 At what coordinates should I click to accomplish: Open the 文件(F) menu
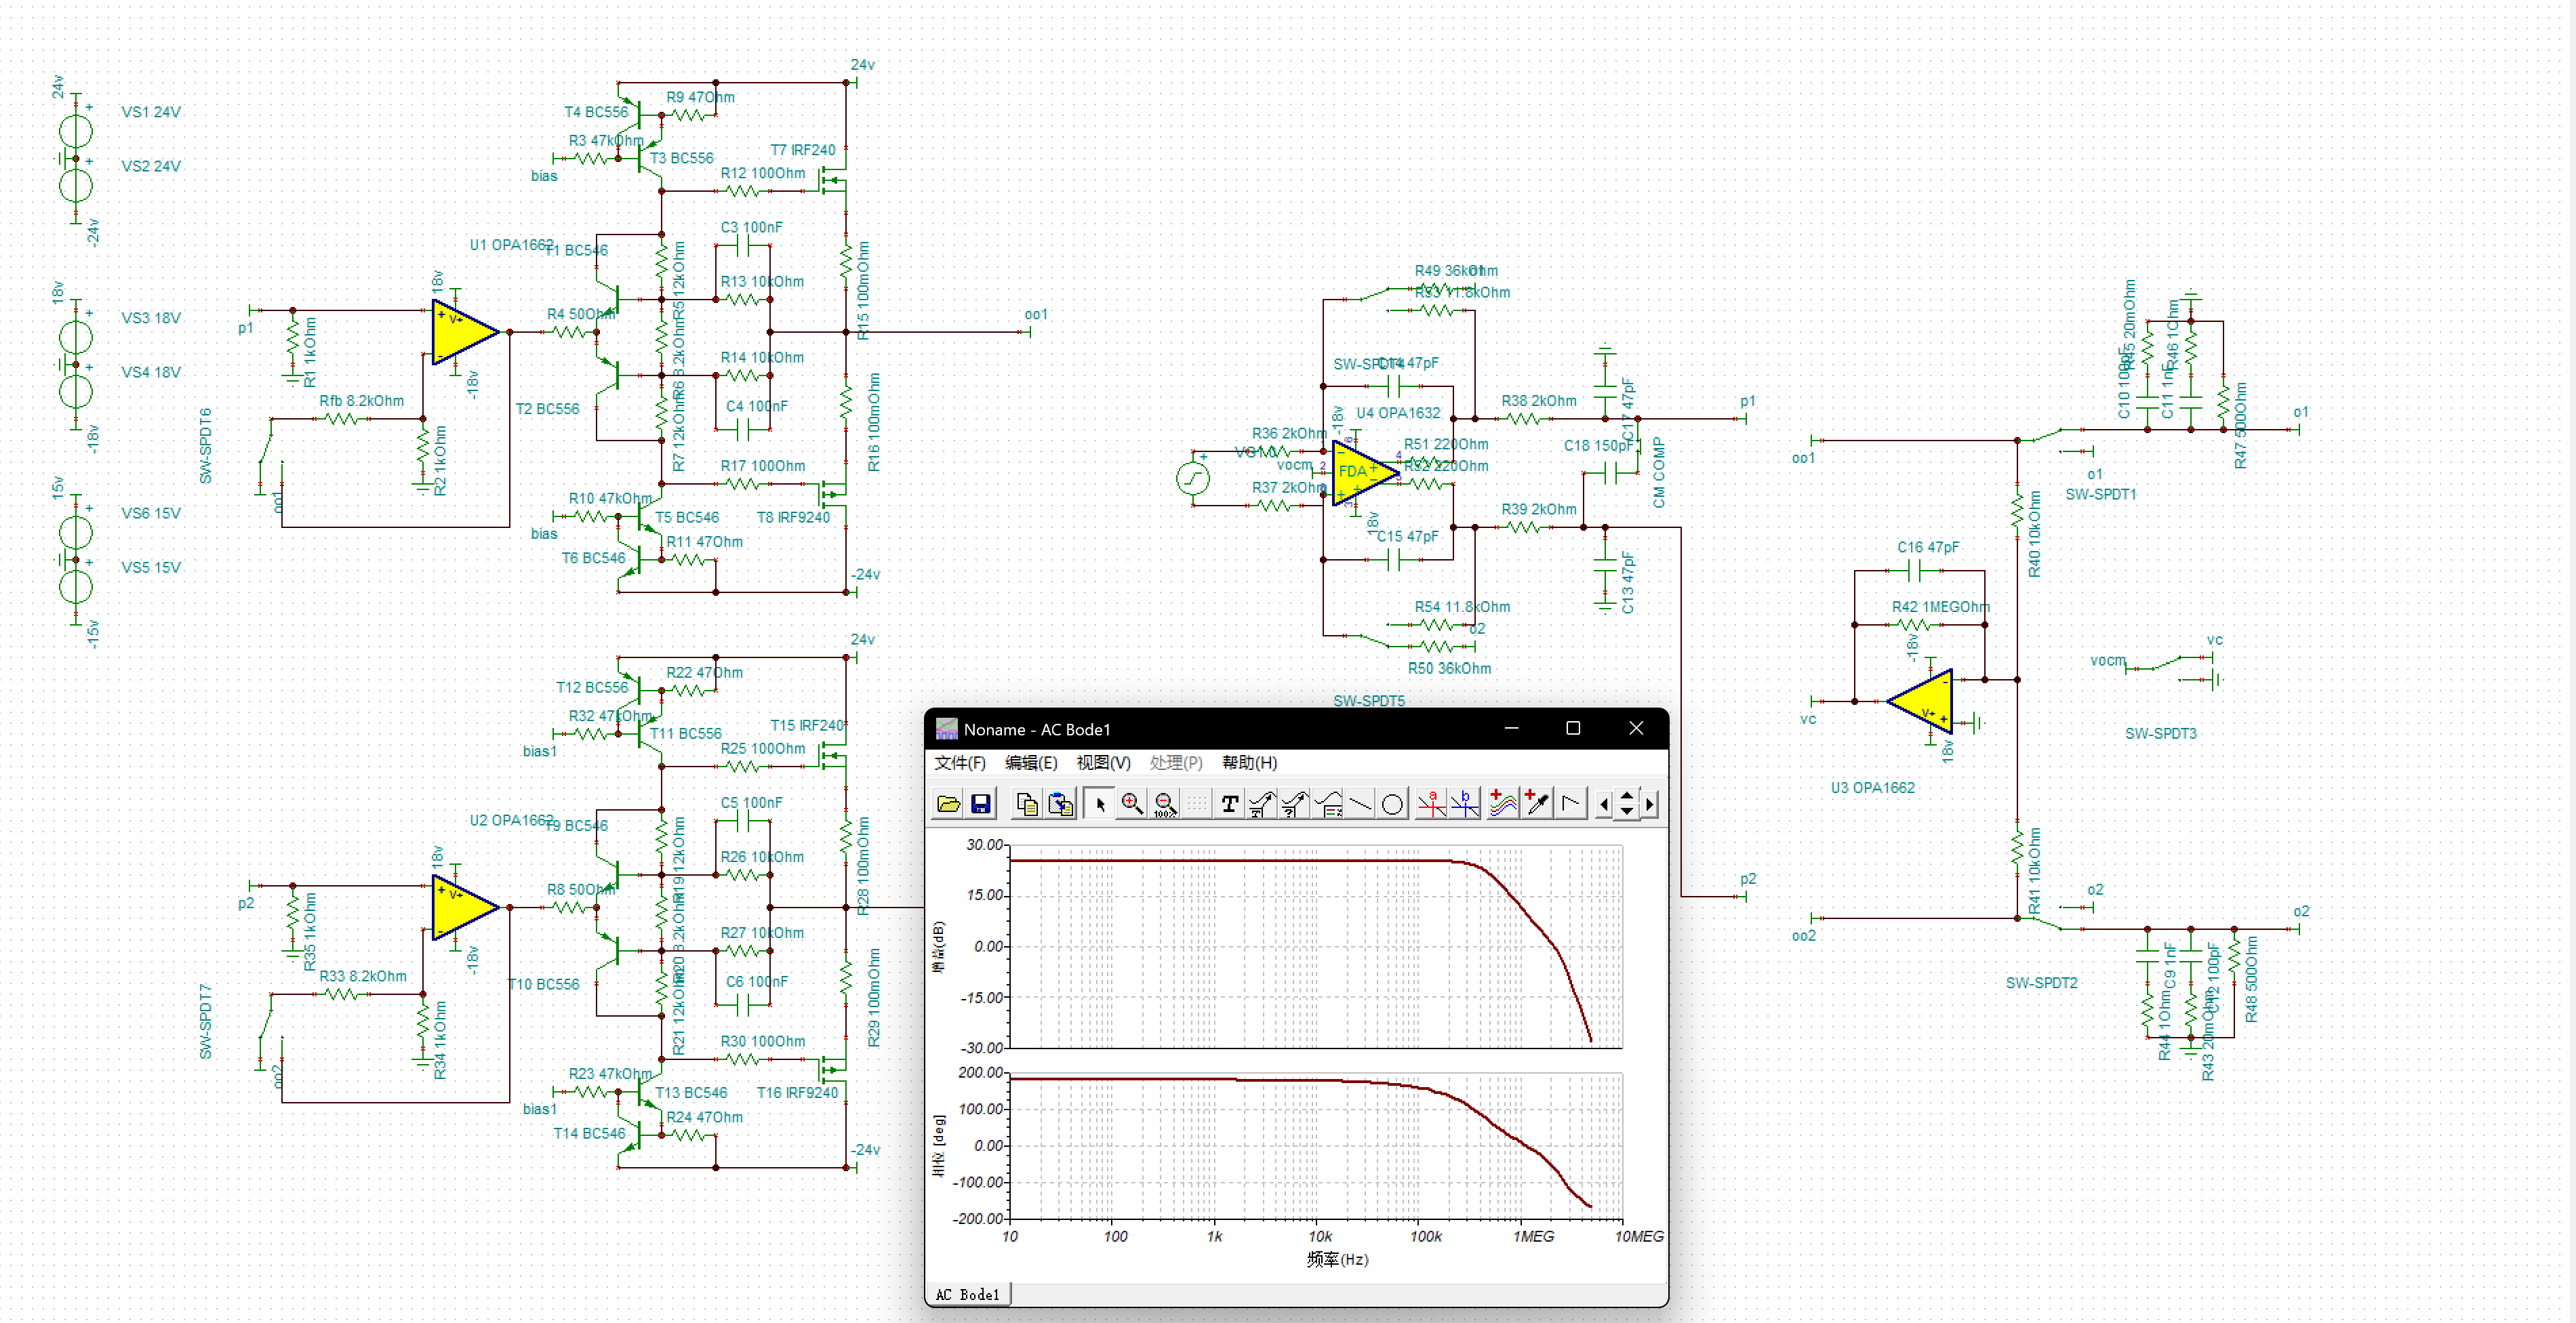tap(959, 763)
